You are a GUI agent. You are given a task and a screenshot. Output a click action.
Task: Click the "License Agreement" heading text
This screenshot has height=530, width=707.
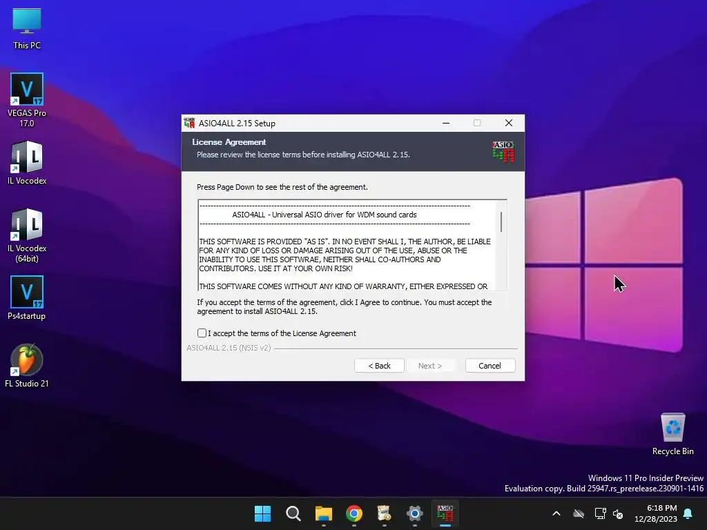(229, 142)
